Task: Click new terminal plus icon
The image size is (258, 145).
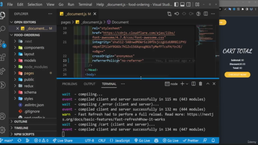Action: coord(182,84)
